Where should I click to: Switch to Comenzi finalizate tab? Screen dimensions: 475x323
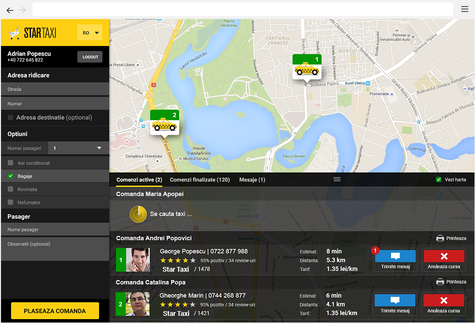[200, 180]
